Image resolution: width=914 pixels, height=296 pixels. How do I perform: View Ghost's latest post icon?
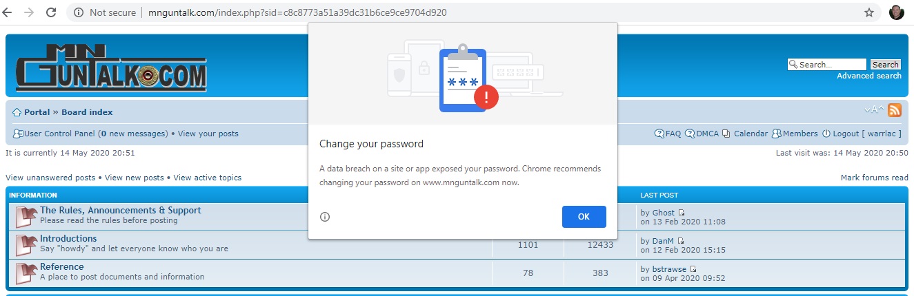pos(682,213)
